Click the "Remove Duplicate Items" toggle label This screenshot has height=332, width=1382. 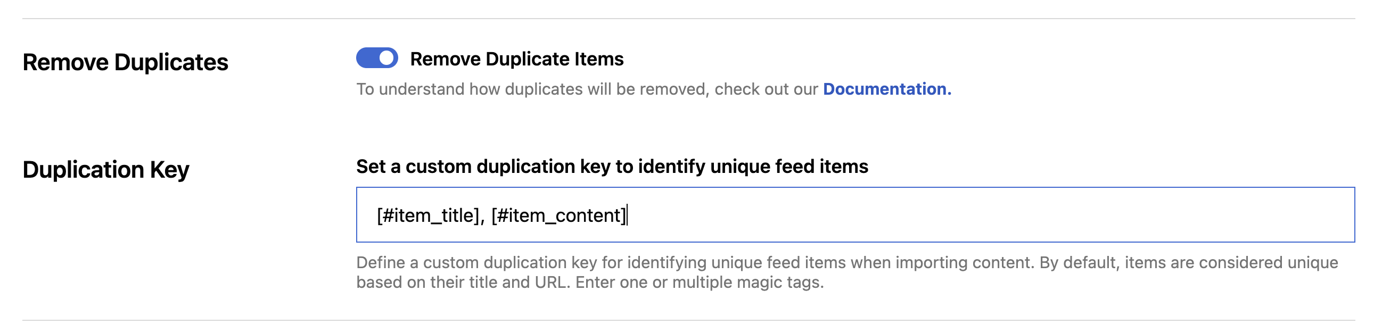point(516,59)
